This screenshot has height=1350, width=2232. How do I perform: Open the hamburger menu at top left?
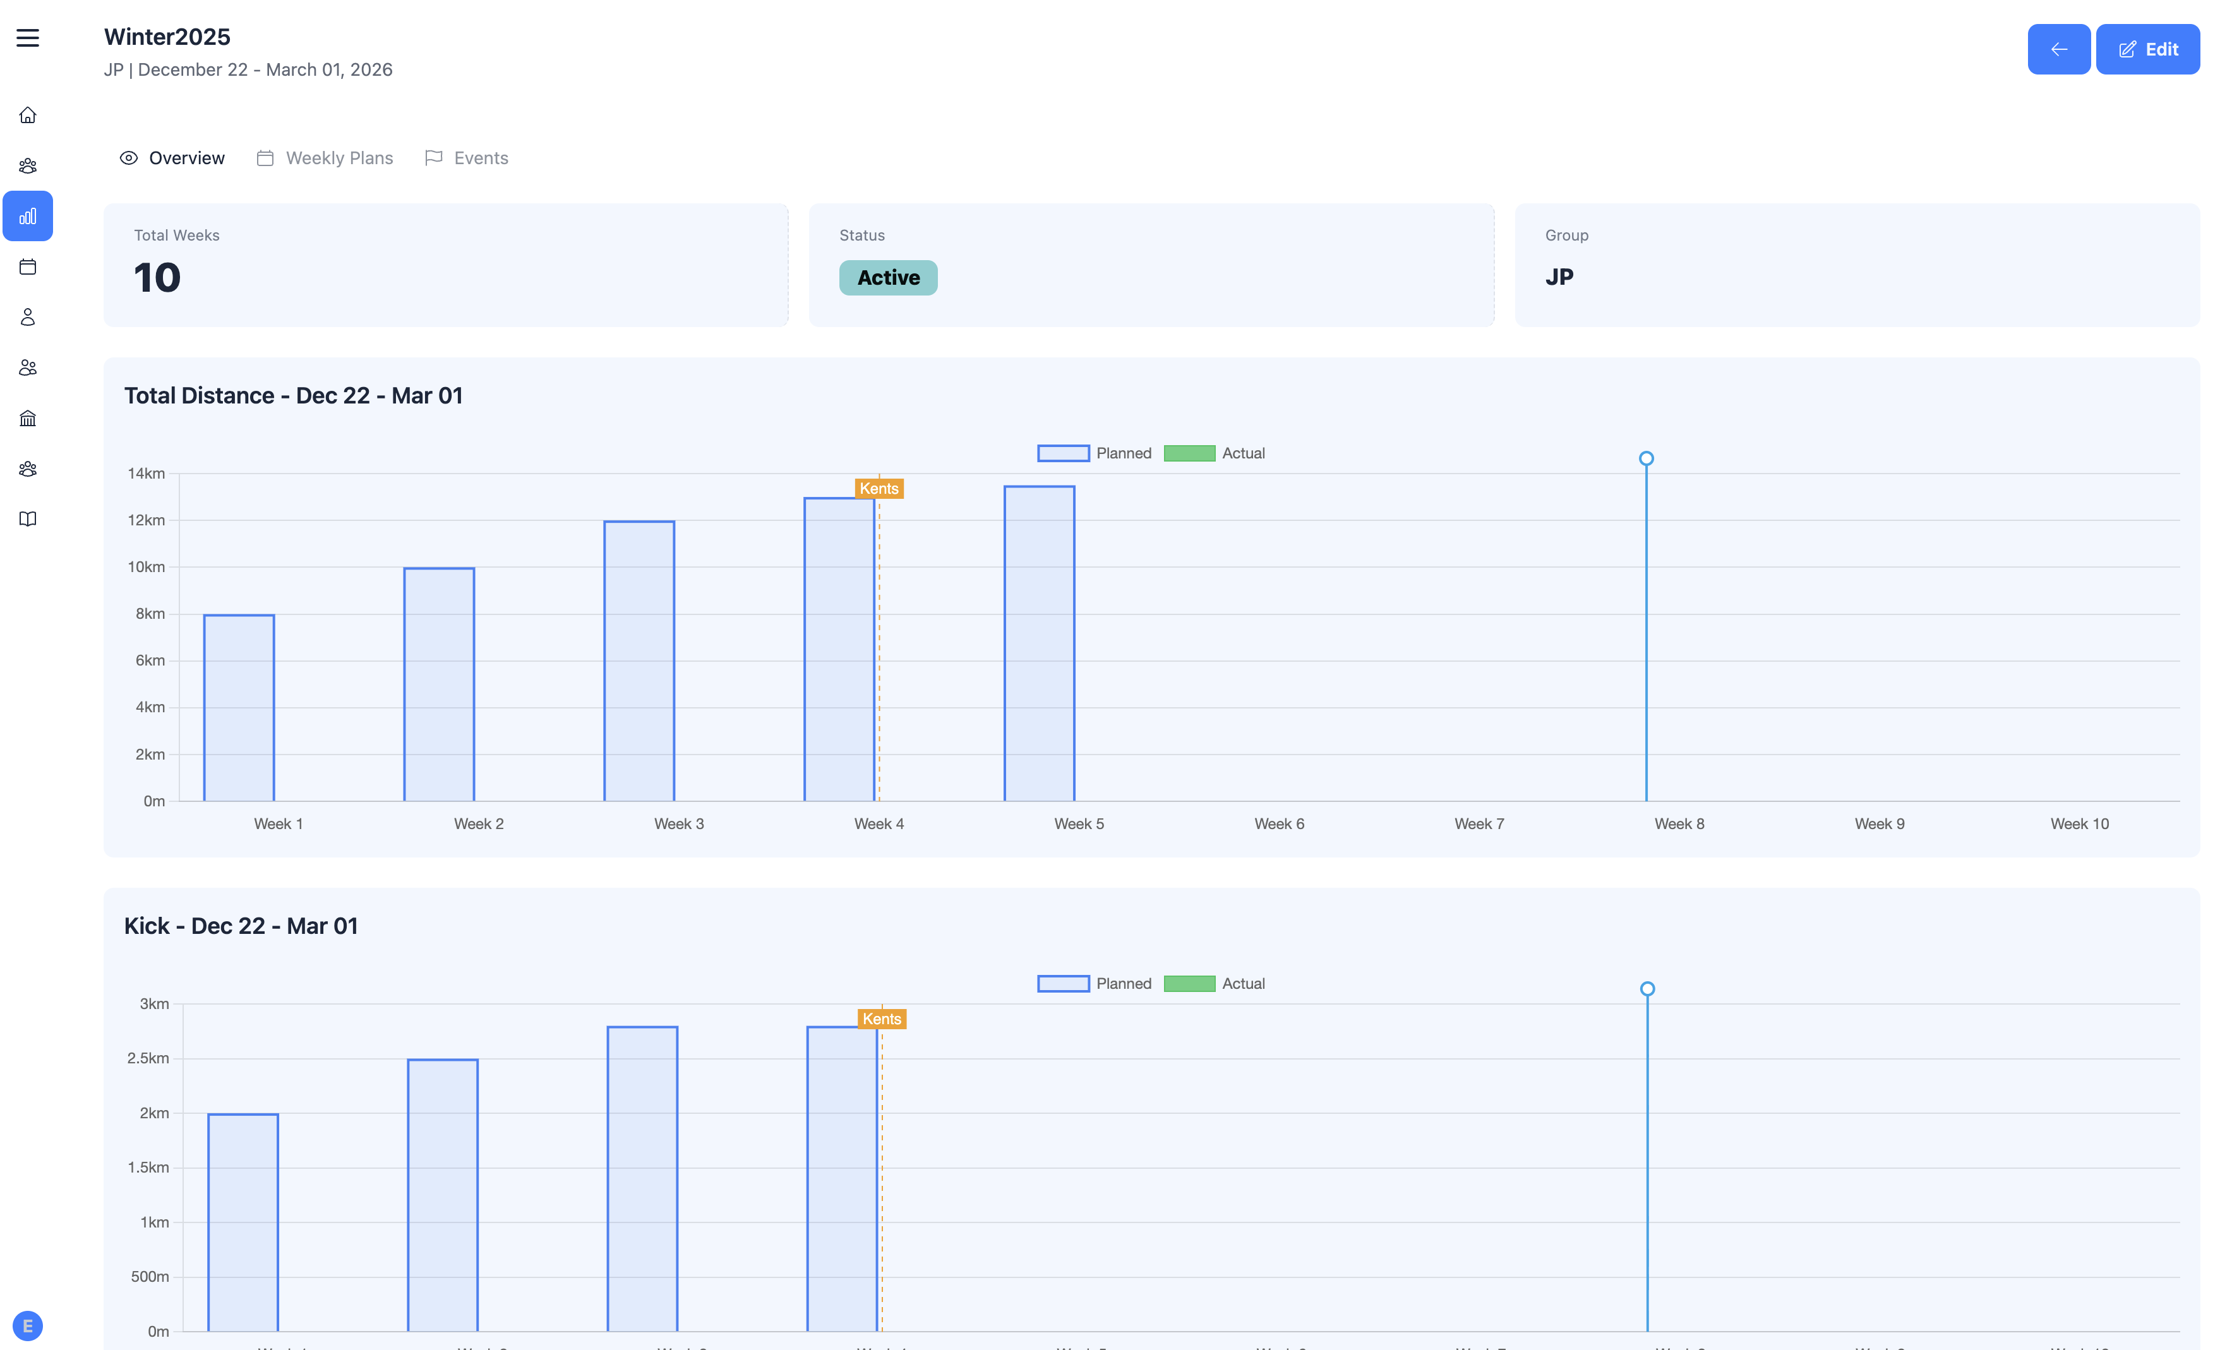click(x=27, y=38)
